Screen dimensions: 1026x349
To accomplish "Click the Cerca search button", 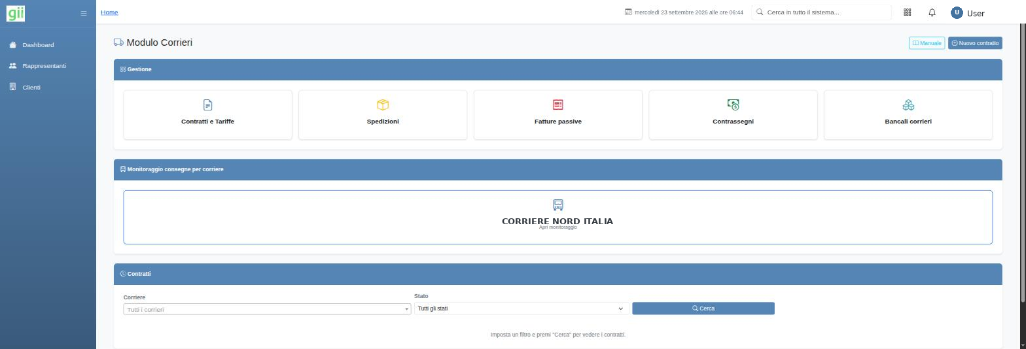I will coord(703,308).
